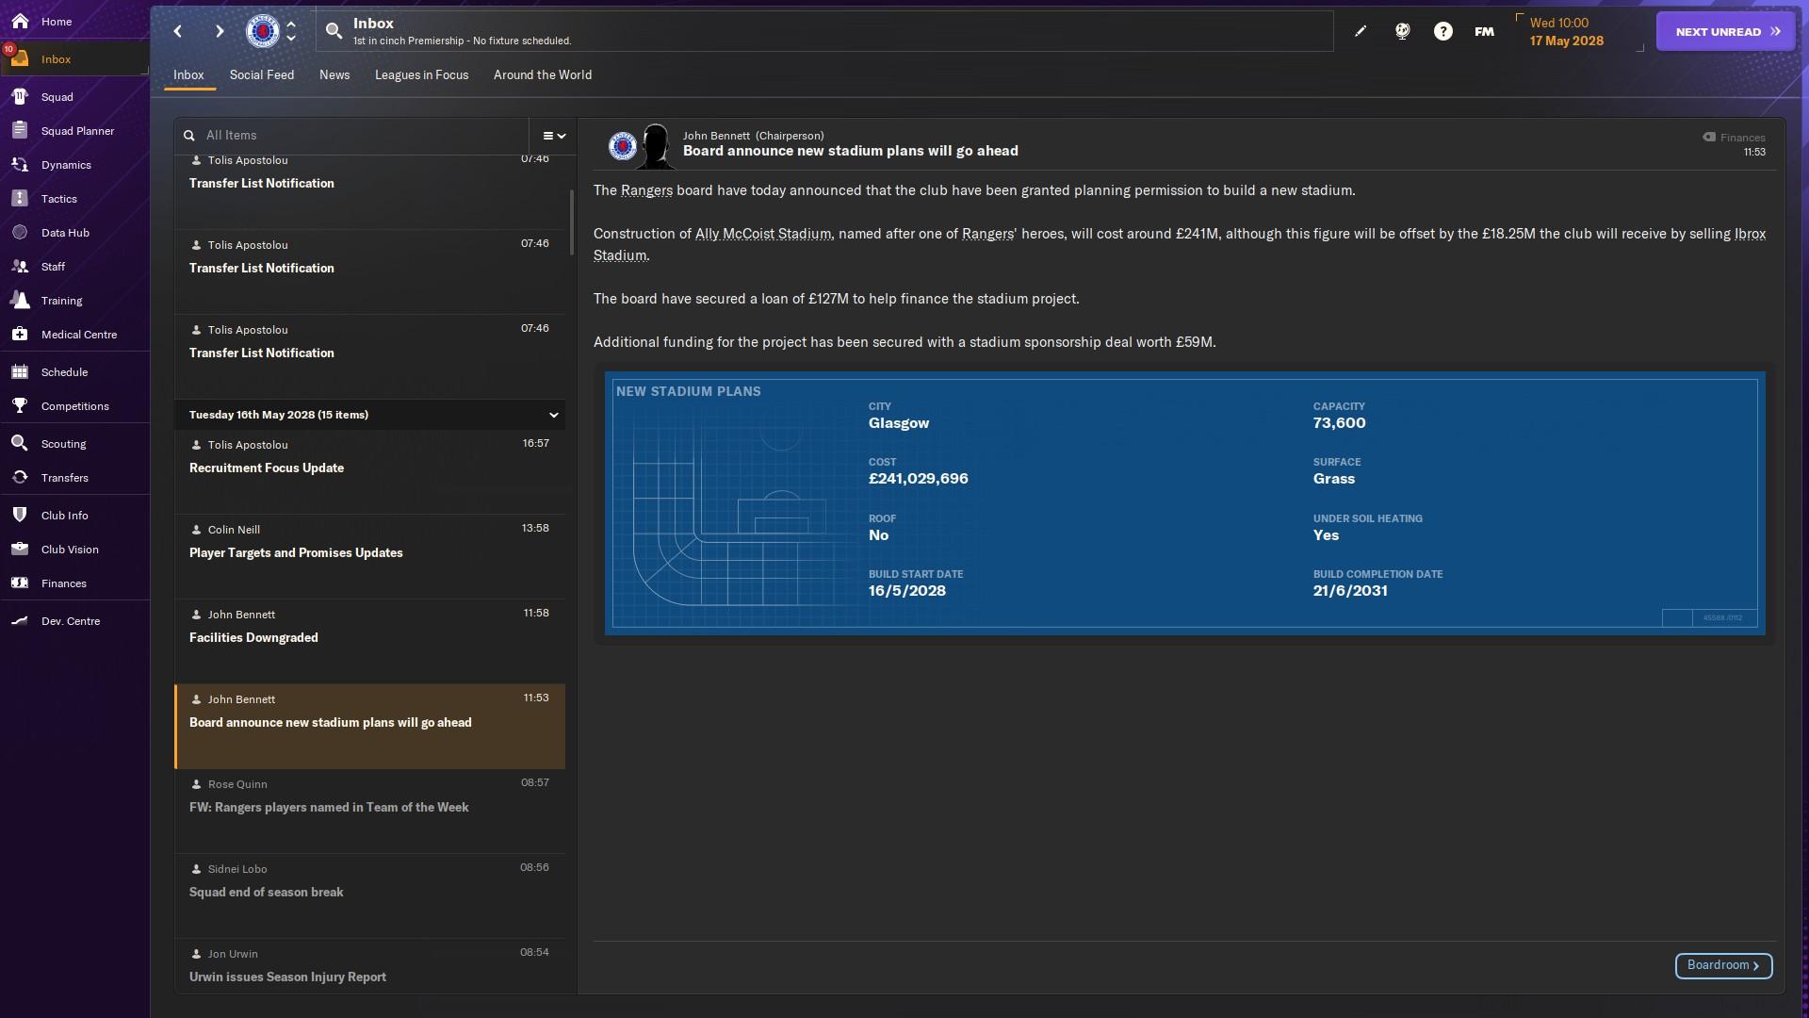The image size is (1809, 1018).
Task: Open the Tactics sidebar icon
Action: coord(20,198)
